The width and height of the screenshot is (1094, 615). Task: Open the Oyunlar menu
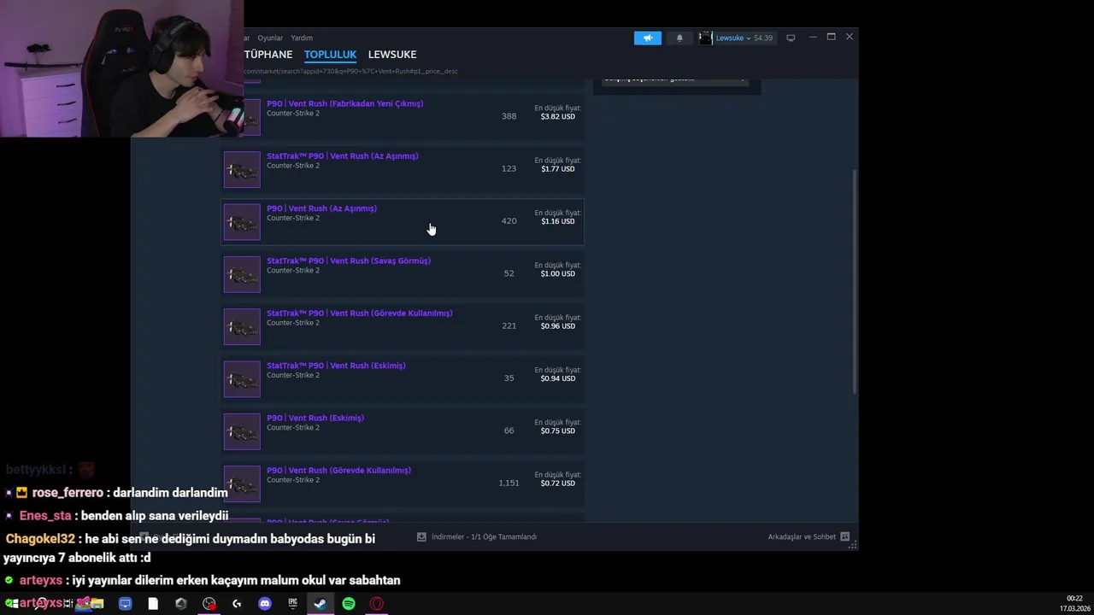click(270, 38)
